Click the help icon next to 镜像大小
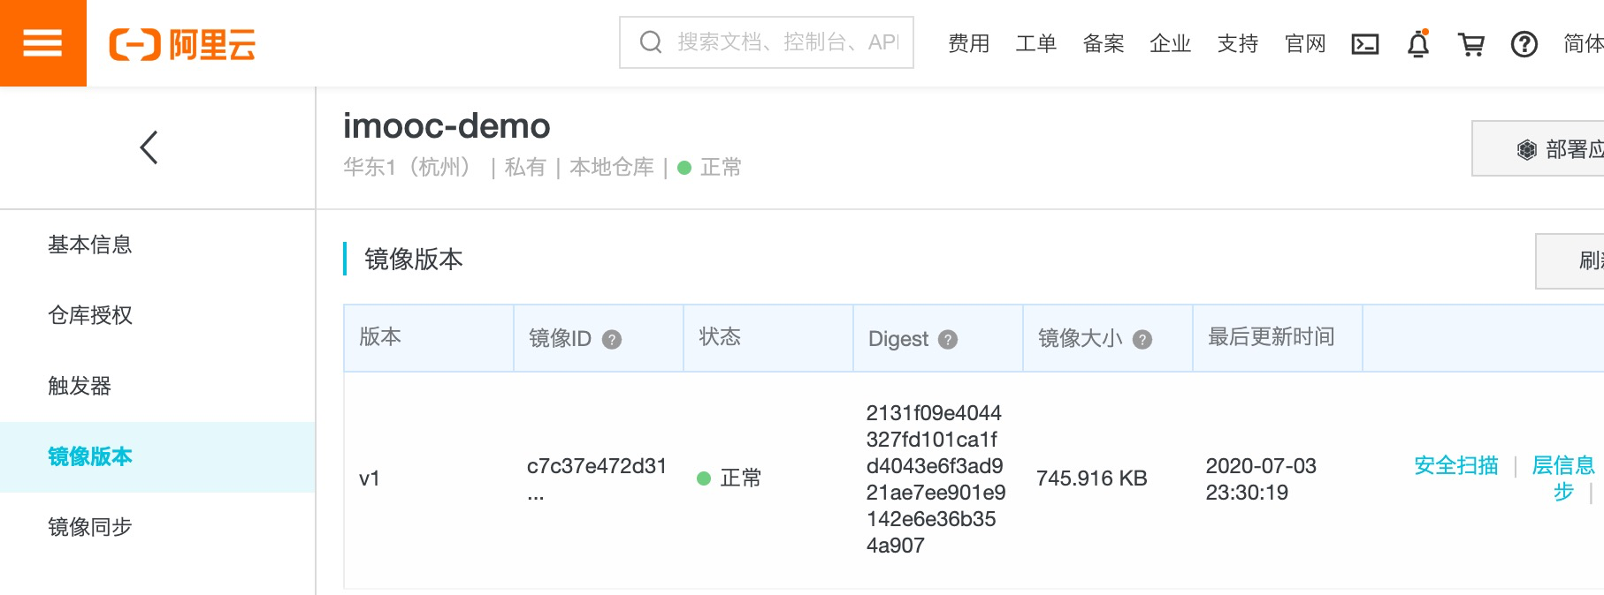Viewport: 1604px width, 595px height. (x=1142, y=339)
